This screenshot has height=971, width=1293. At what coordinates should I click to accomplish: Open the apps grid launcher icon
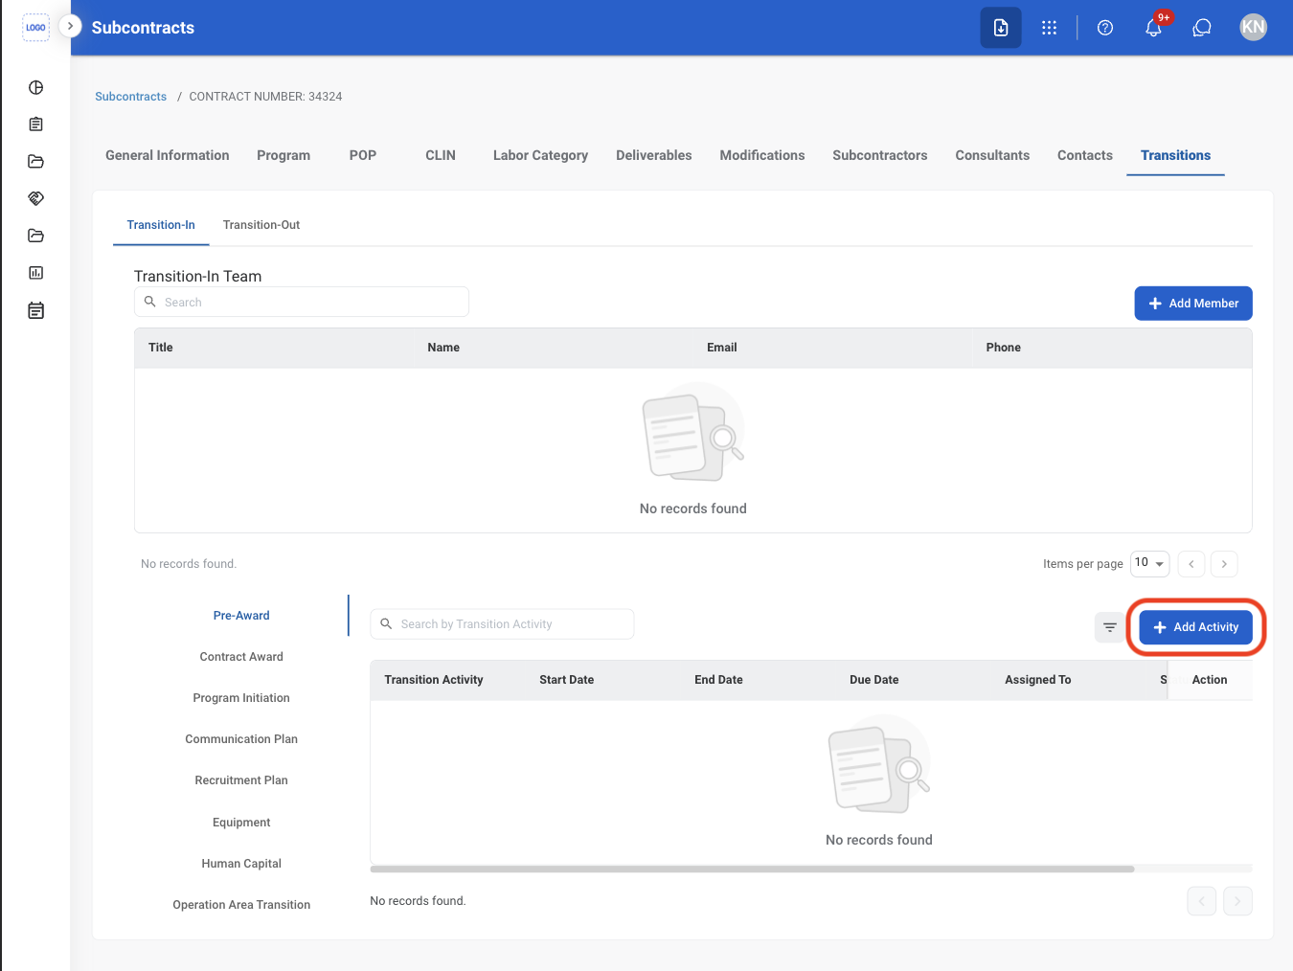[1050, 28]
